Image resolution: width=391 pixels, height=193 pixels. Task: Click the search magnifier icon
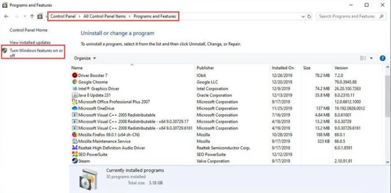pyautogui.click(x=381, y=17)
